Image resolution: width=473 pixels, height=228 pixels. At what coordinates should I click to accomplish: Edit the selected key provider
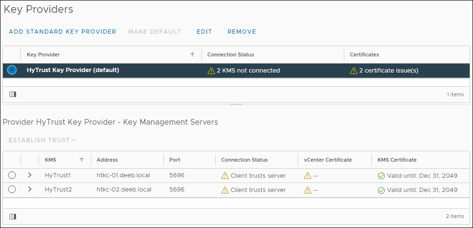tap(204, 32)
